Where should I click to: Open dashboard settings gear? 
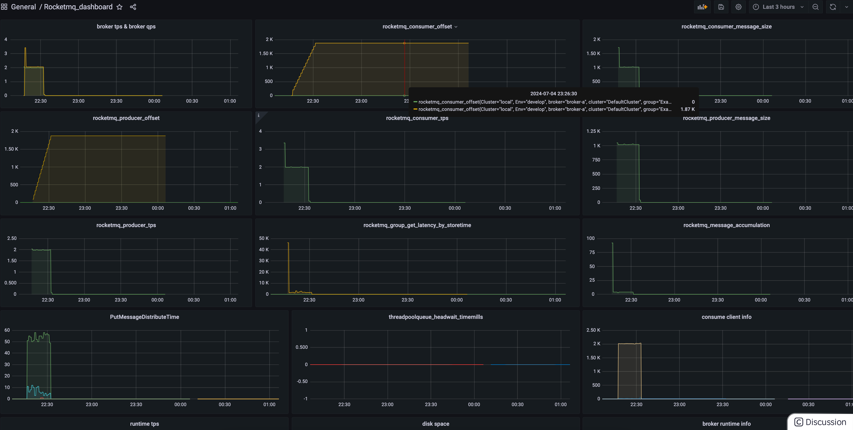coord(738,7)
